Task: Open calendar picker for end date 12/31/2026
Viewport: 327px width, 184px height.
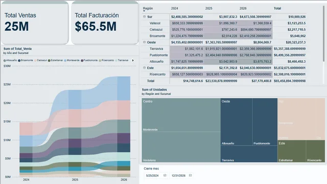Action: click(x=190, y=175)
